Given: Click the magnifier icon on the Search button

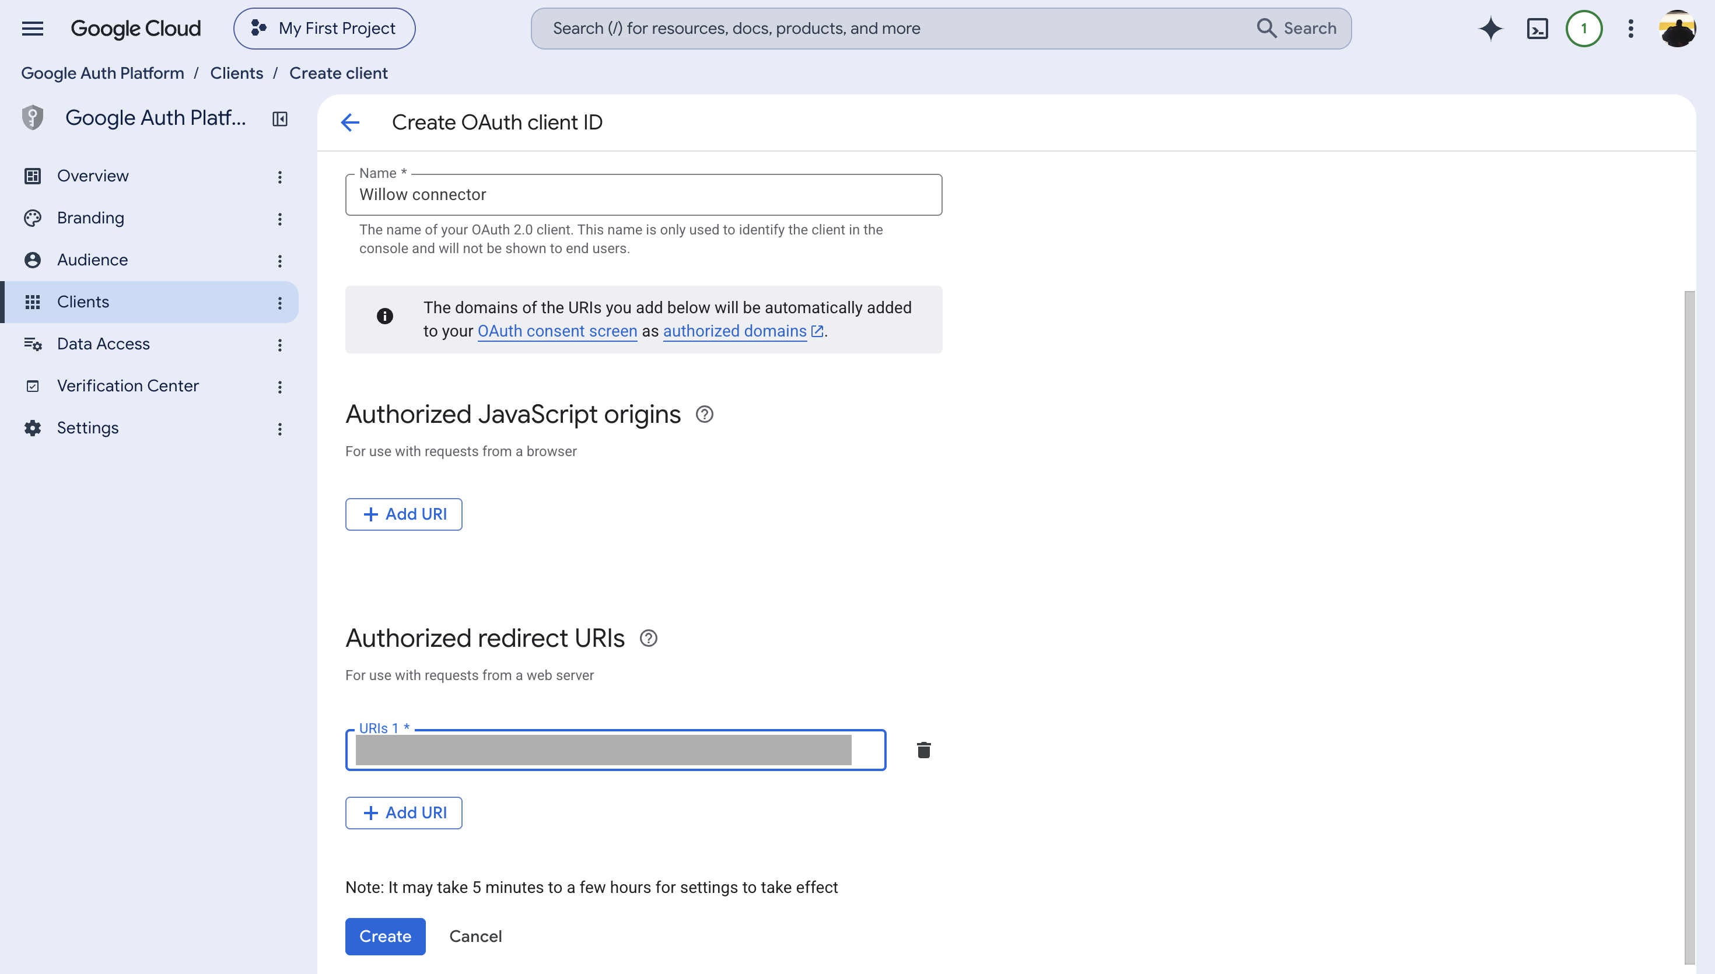Looking at the screenshot, I should [x=1266, y=28].
